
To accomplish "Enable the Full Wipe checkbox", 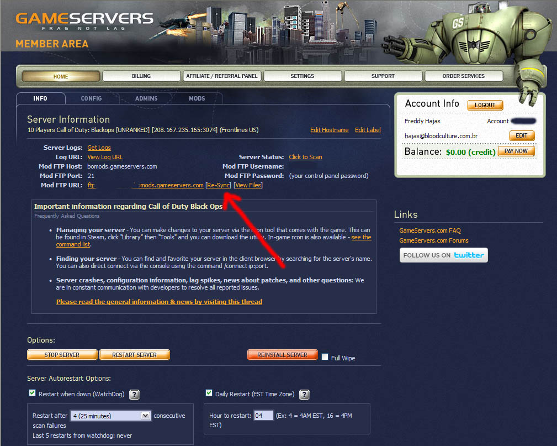I will click(325, 356).
